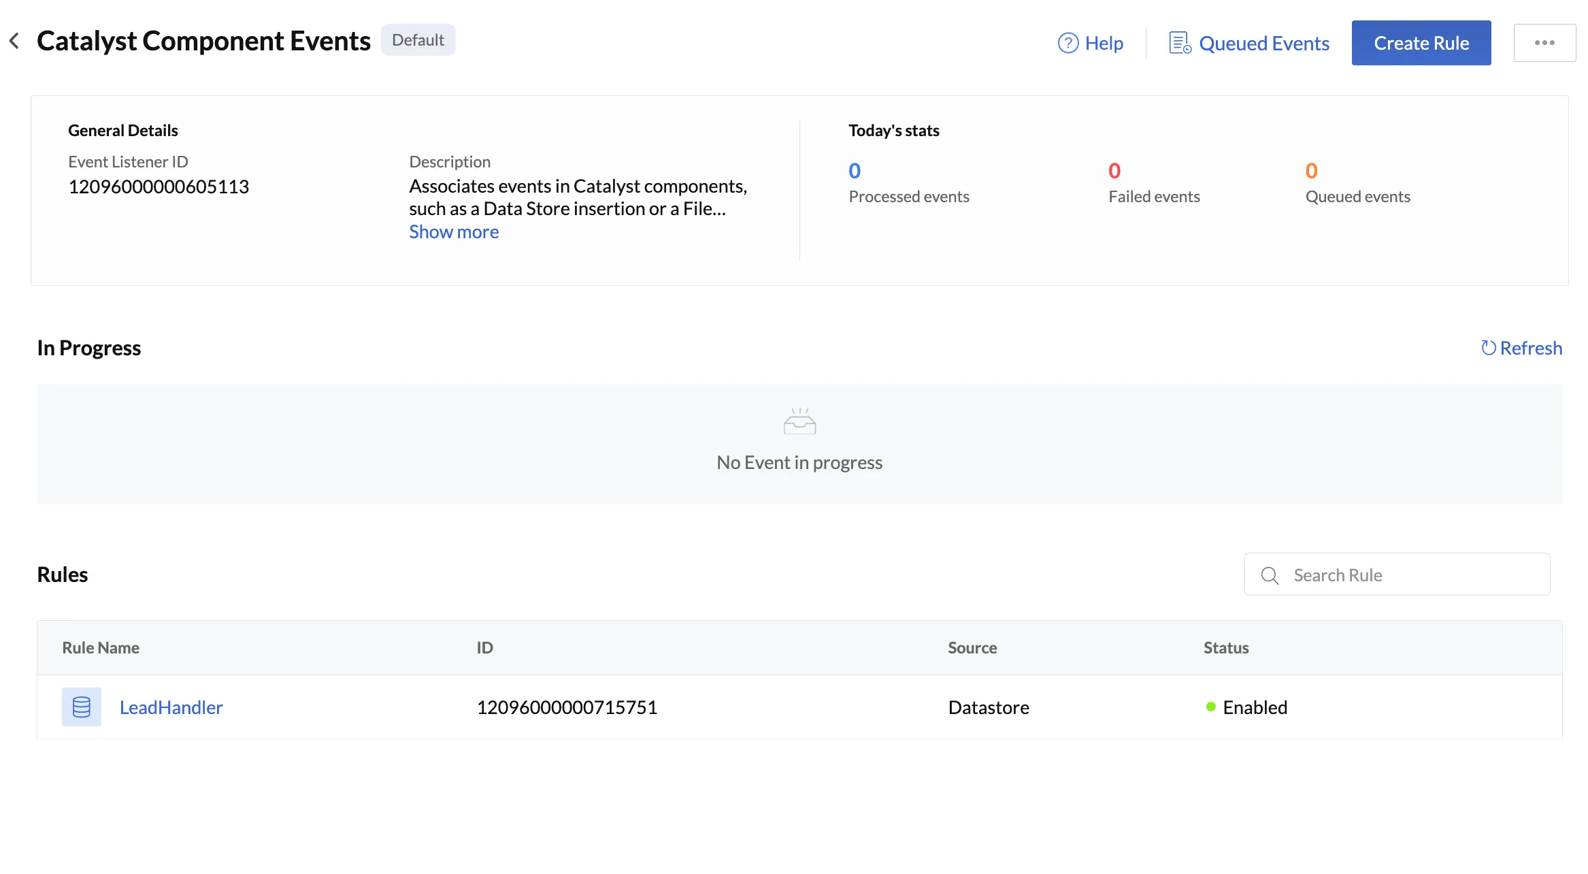Image resolution: width=1588 pixels, height=874 pixels.
Task: Open the Queued Events link
Action: (x=1264, y=43)
